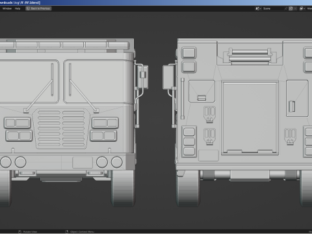The image size is (312, 234).
Task: Click the Scene name field
Action: point(272,8)
